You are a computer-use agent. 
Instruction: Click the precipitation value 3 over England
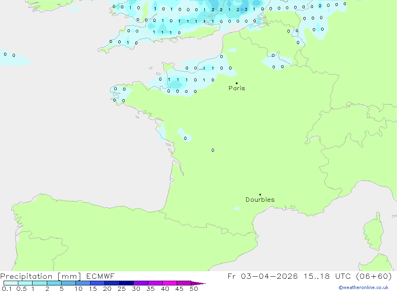click(x=246, y=10)
